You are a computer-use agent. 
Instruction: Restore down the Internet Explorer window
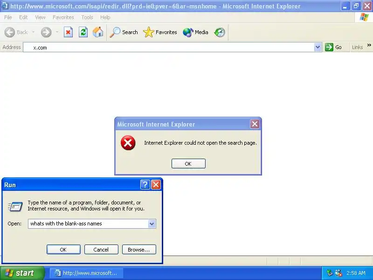(x=356, y=6)
